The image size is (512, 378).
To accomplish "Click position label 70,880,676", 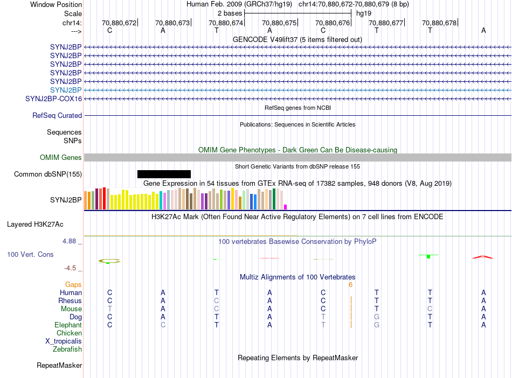I will 333,23.
